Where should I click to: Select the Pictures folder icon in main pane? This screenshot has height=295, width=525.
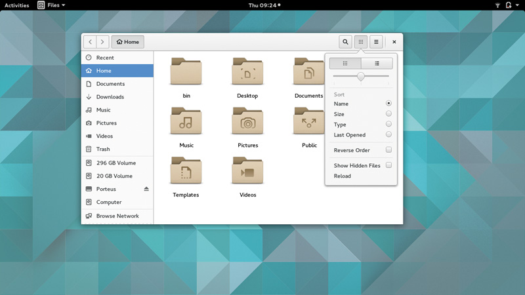pyautogui.click(x=247, y=121)
